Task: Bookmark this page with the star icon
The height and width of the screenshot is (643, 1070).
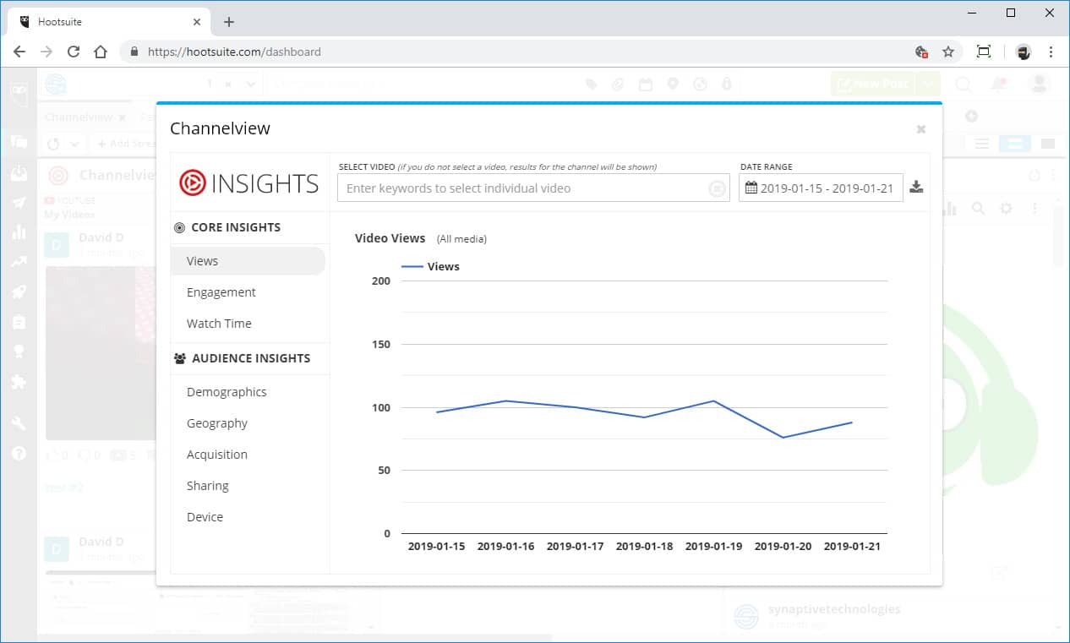Action: pyautogui.click(x=948, y=52)
